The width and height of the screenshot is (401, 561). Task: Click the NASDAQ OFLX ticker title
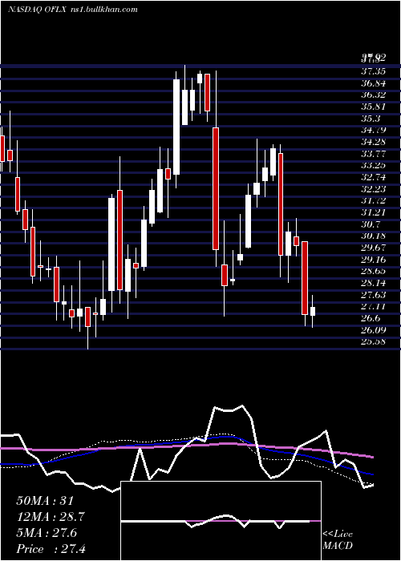click(x=37, y=10)
